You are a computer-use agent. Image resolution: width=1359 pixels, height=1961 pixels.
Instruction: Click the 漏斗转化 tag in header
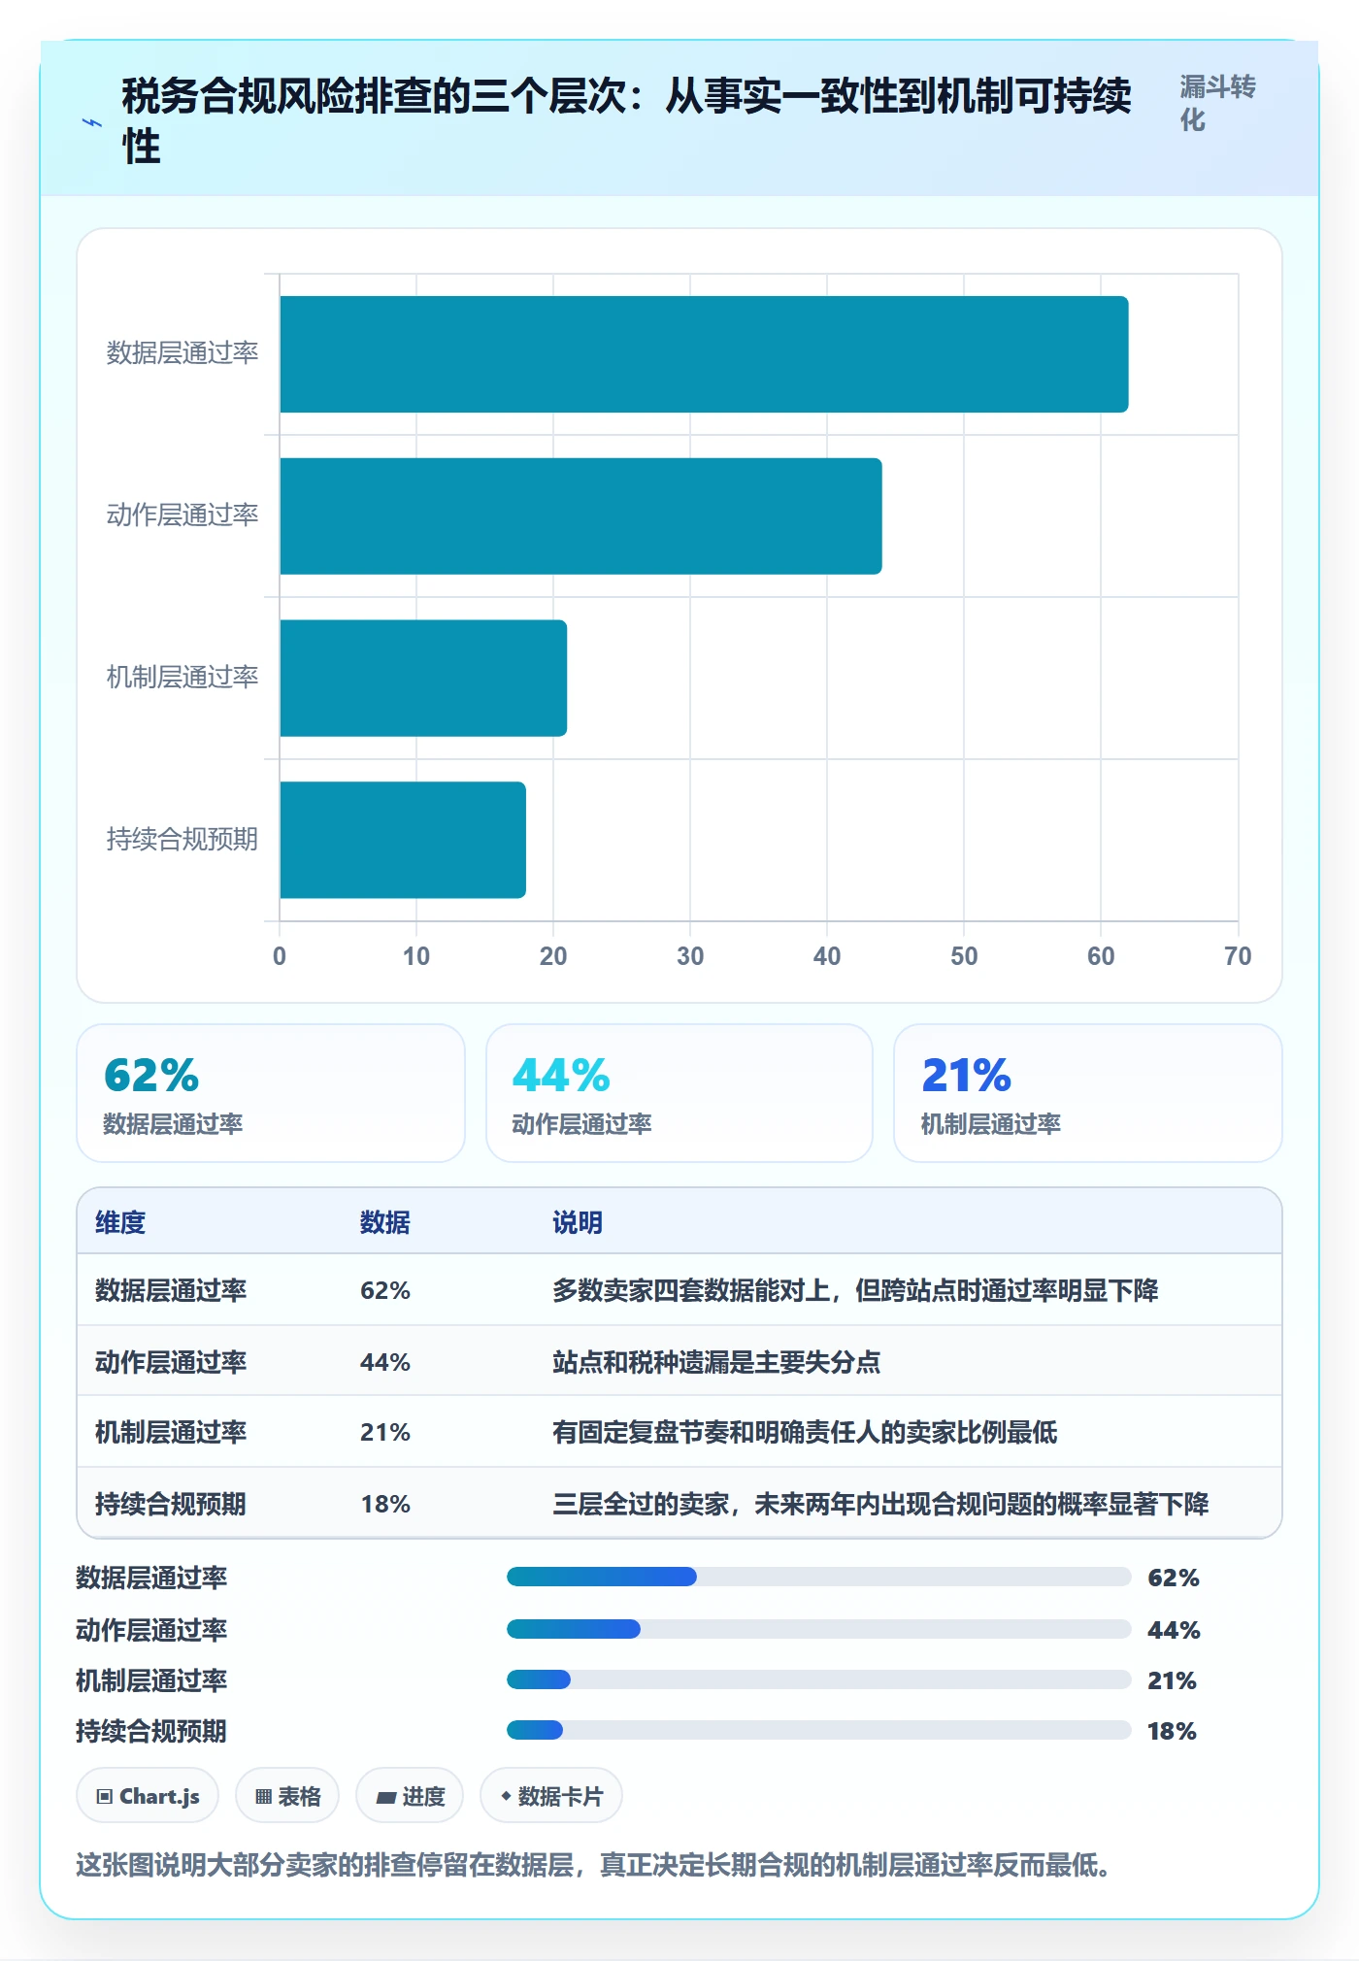1217,103
